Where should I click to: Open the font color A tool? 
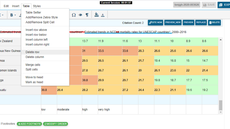point(103,15)
